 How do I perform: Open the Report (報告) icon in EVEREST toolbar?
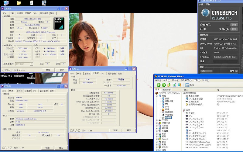click(x=190, y=85)
